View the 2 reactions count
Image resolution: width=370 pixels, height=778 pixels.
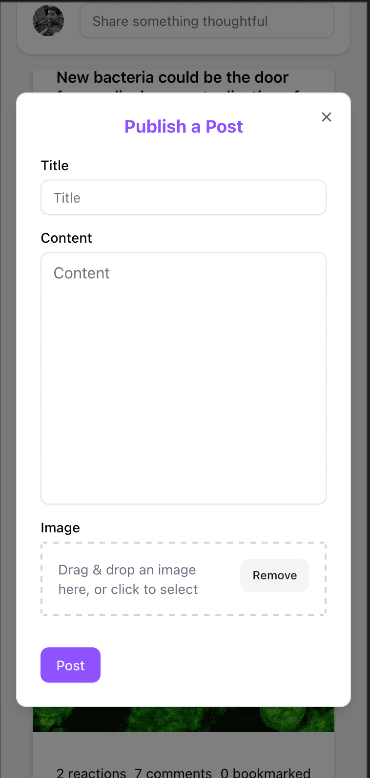91,773
